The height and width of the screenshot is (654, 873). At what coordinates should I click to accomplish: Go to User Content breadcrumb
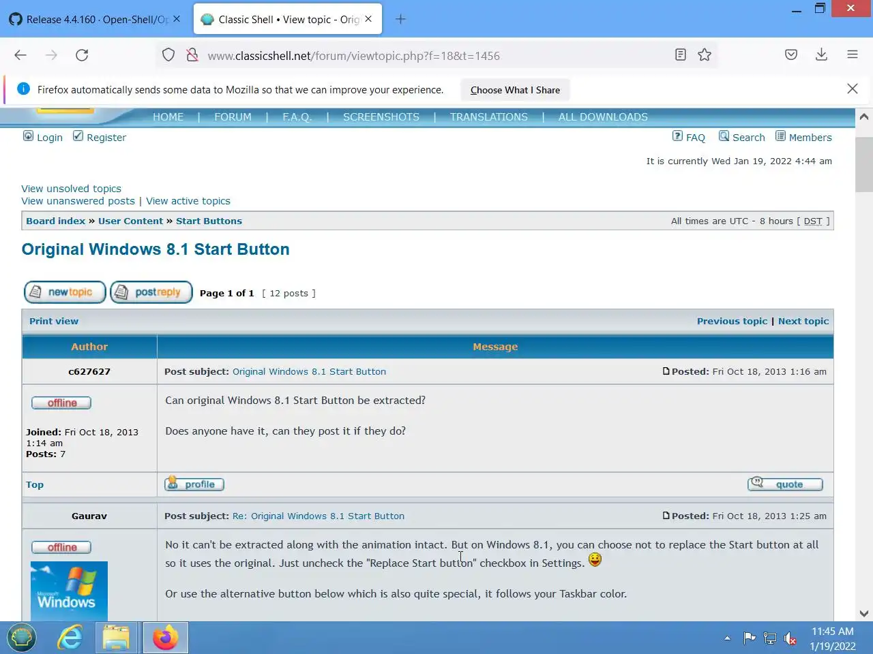click(130, 221)
